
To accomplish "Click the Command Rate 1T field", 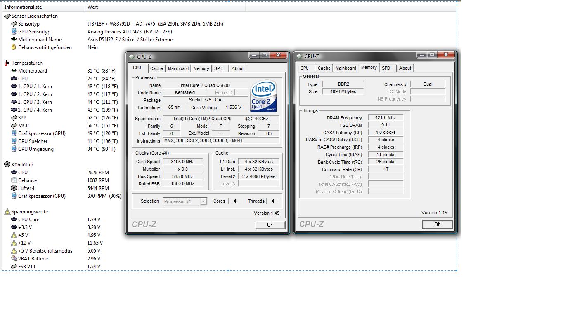I will 386,169.
